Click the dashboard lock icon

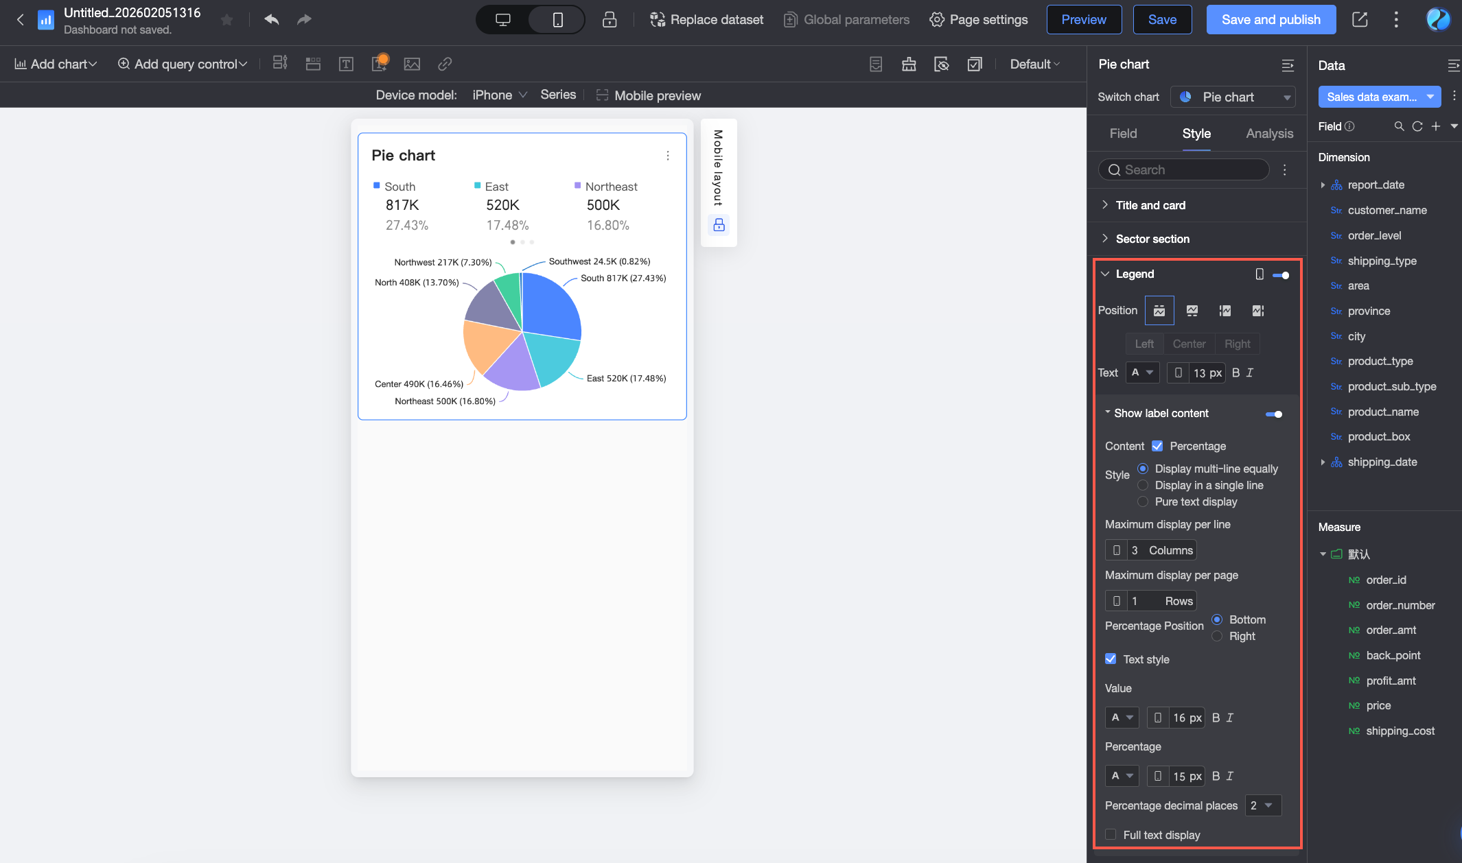609,20
